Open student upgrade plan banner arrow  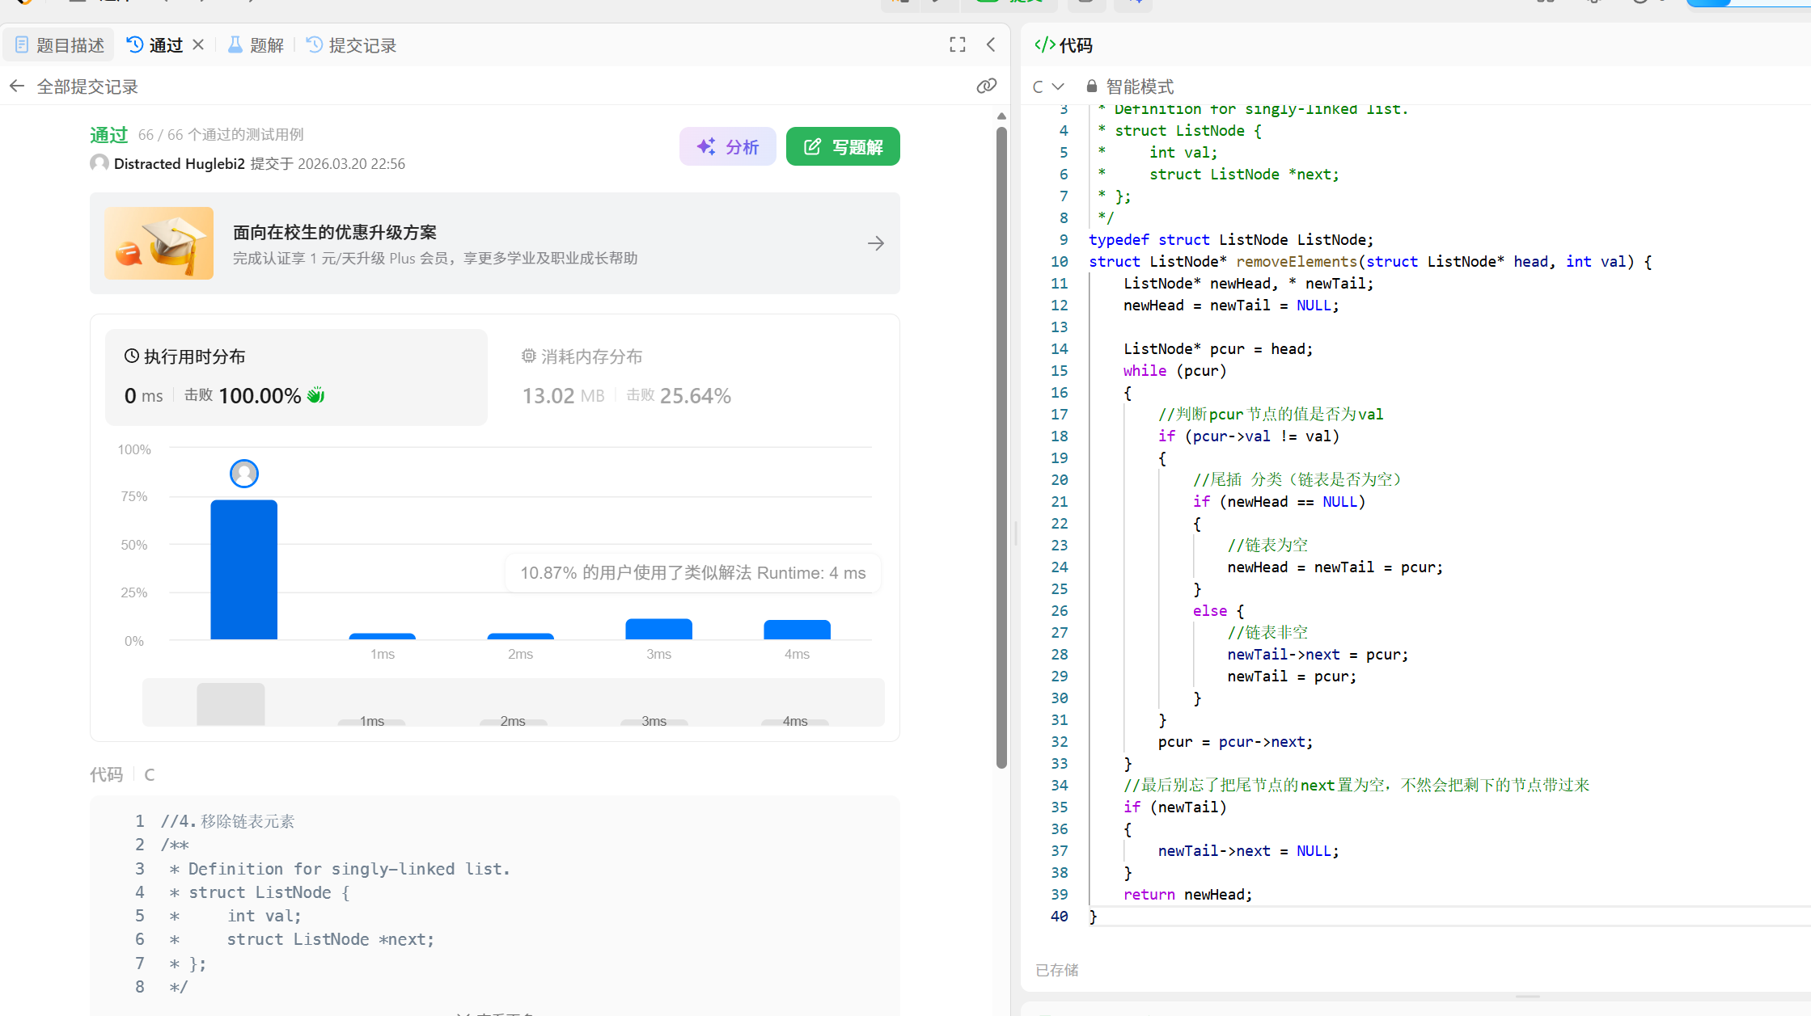875,243
